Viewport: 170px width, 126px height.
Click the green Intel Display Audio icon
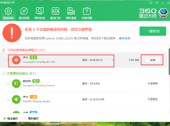coord(16,99)
